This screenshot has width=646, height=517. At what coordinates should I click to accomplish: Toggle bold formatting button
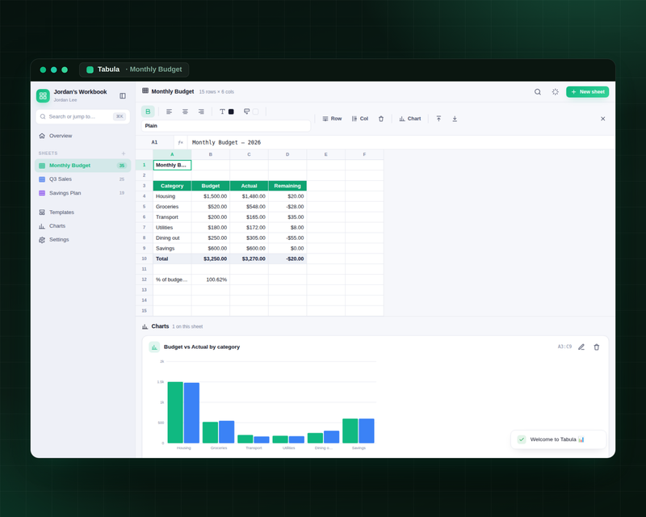tap(148, 111)
